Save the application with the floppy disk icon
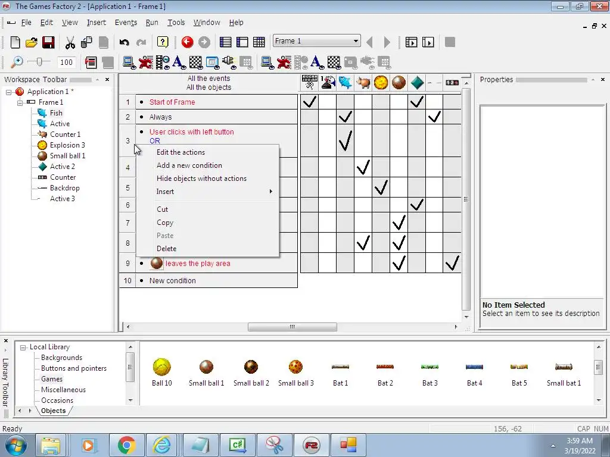This screenshot has height=457, width=610. coord(48,42)
